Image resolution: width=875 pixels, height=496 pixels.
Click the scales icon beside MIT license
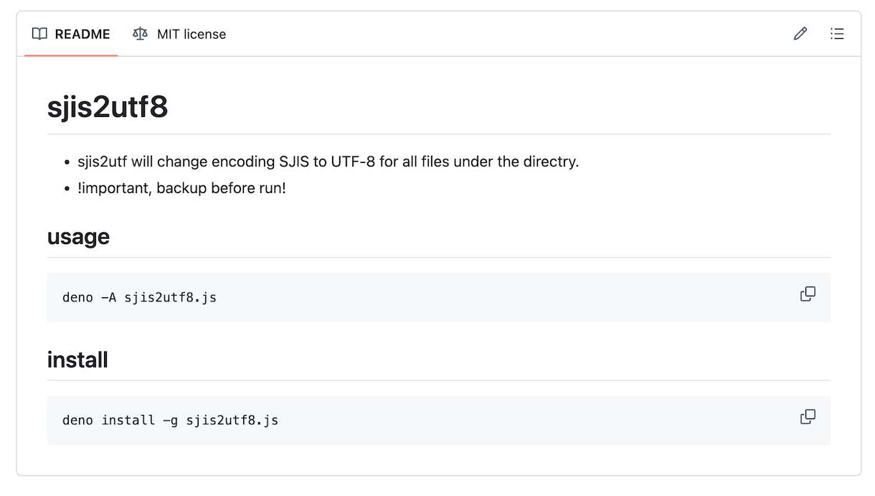point(140,34)
